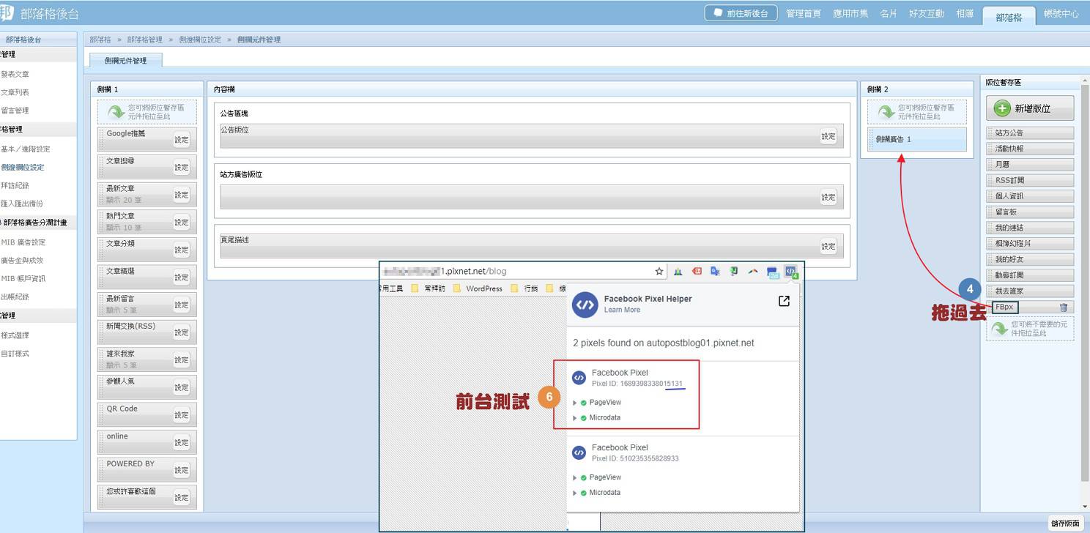Click the Google Translate extension icon
The image size is (1090, 533).
click(715, 272)
